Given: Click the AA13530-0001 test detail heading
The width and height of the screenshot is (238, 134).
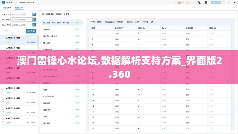Looking at the screenshot, I should (x=55, y=14).
